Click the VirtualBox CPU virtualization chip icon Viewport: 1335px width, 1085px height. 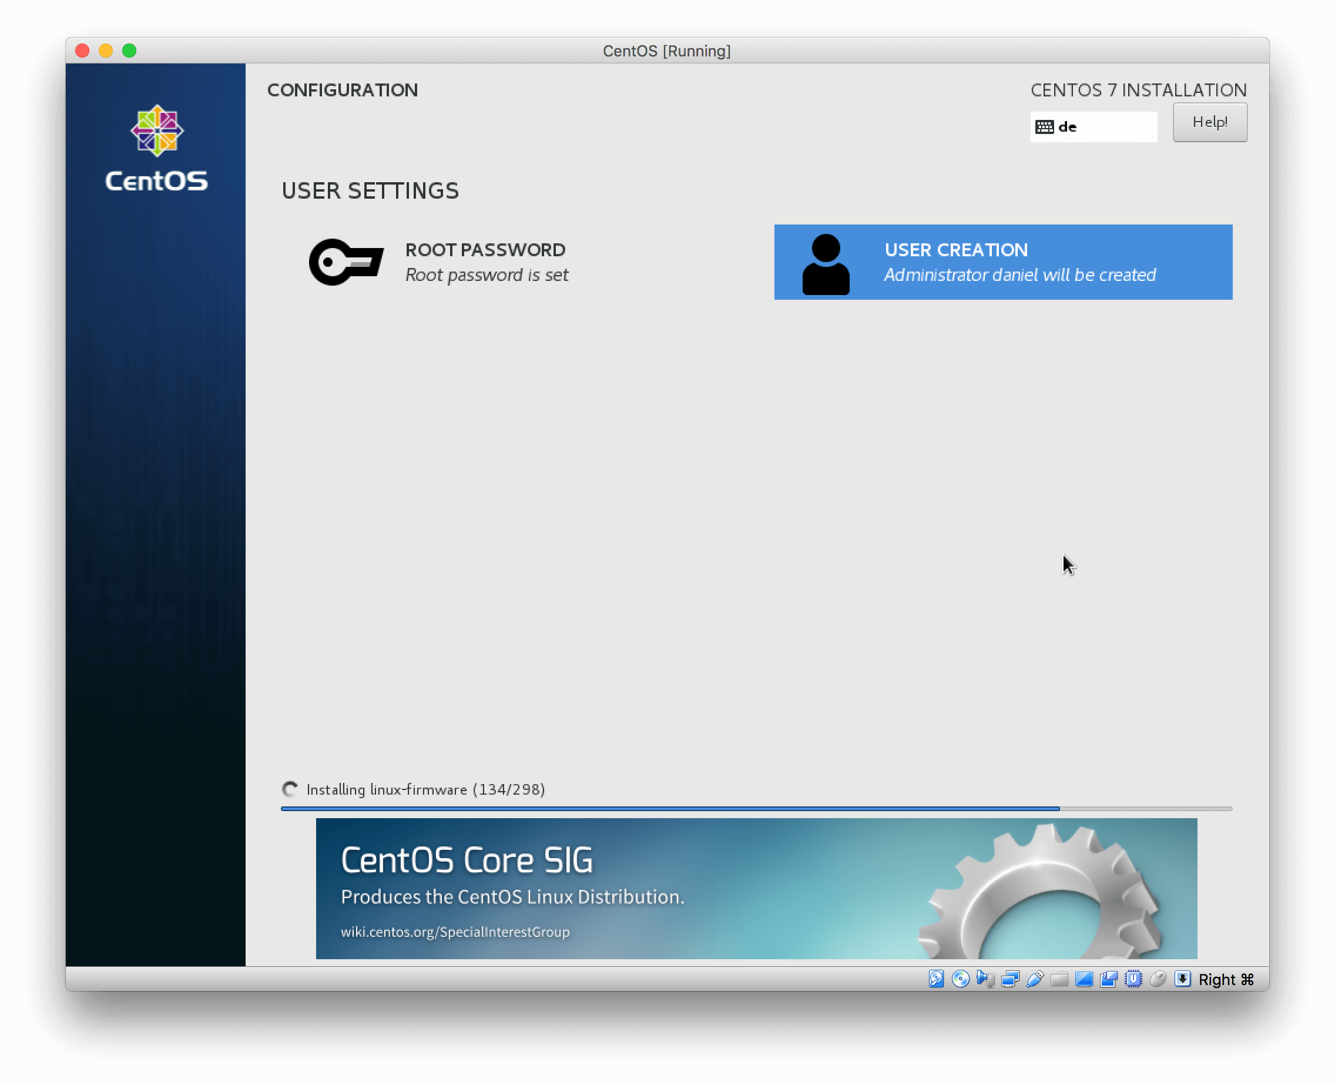click(1133, 979)
